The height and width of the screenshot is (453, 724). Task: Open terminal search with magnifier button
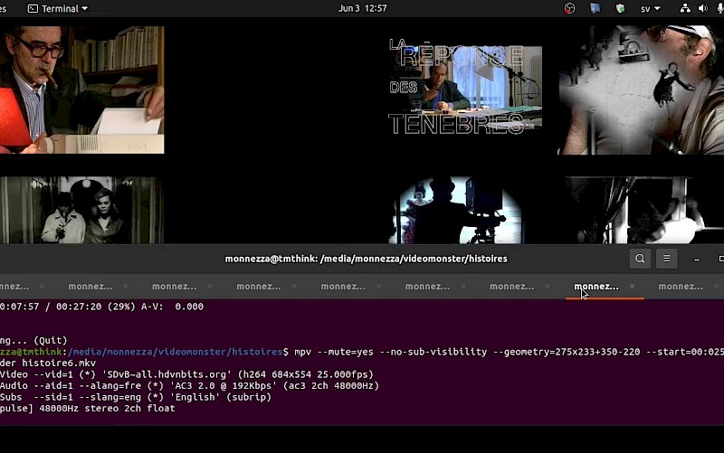point(640,259)
